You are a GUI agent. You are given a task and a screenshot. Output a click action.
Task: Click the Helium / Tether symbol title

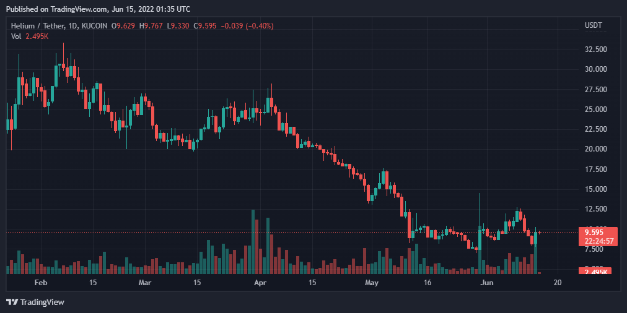(37, 26)
